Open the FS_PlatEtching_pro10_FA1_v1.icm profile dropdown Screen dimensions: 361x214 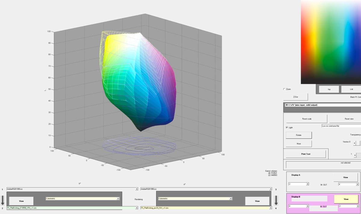[x=205, y=208]
